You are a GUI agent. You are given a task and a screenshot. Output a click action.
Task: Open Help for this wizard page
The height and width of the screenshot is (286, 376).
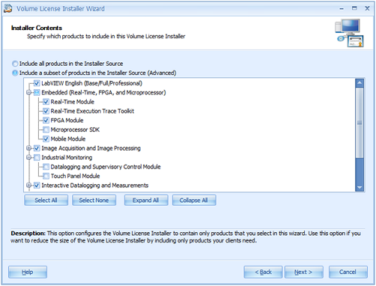(x=28, y=272)
